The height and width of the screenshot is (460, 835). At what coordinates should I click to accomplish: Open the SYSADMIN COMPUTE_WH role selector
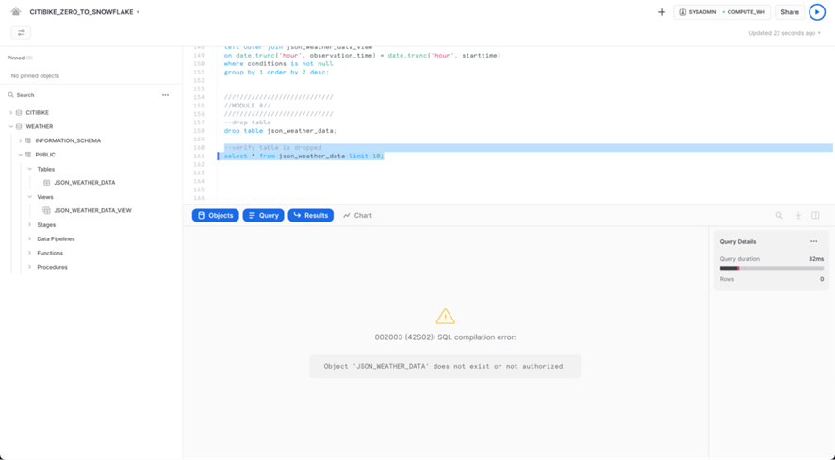tap(722, 12)
